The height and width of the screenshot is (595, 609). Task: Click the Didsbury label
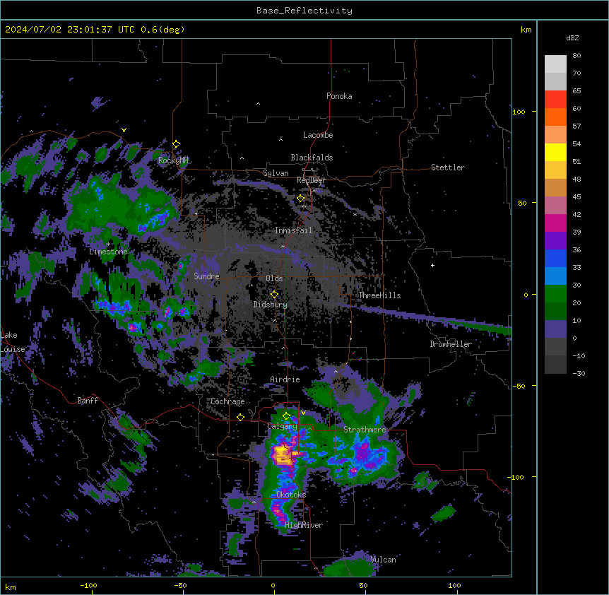point(270,305)
